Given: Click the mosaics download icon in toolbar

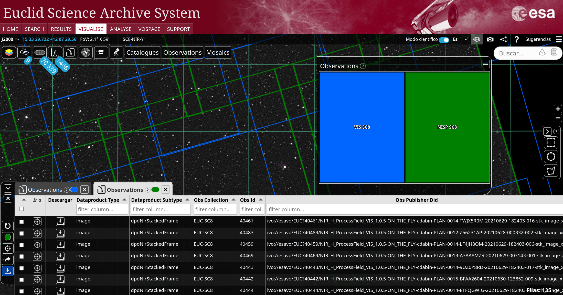Looking at the screenshot, I should tap(70, 53).
